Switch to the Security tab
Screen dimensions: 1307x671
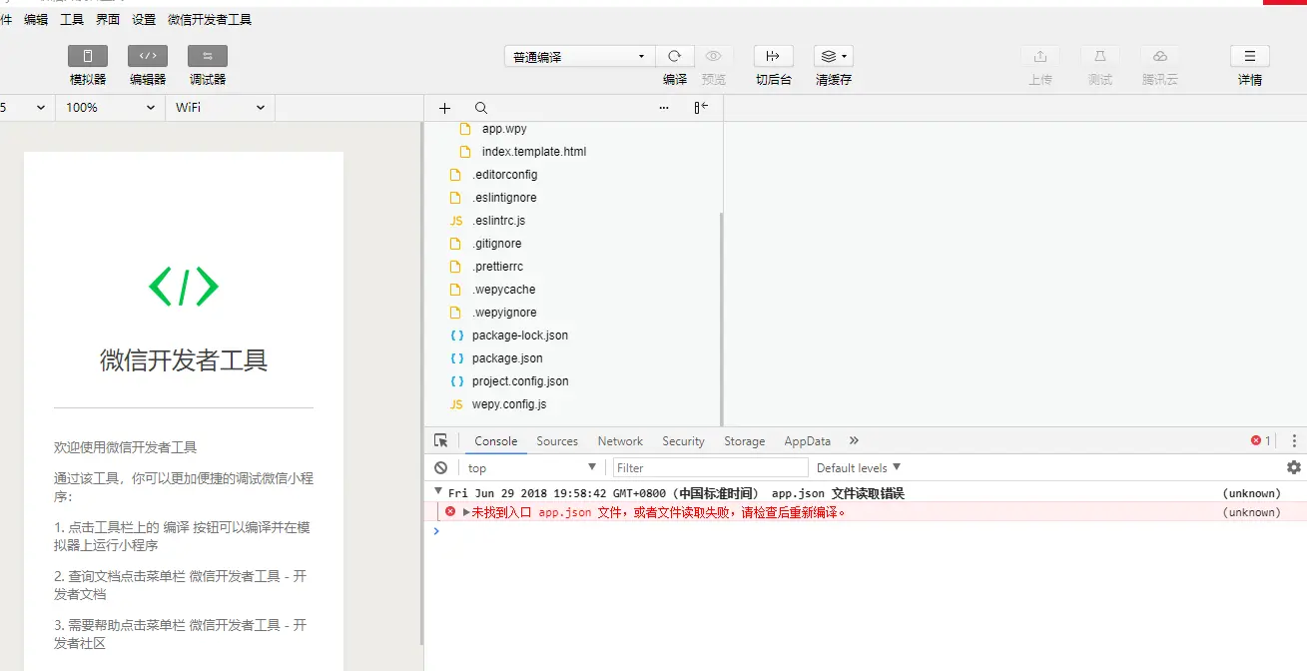(x=683, y=441)
